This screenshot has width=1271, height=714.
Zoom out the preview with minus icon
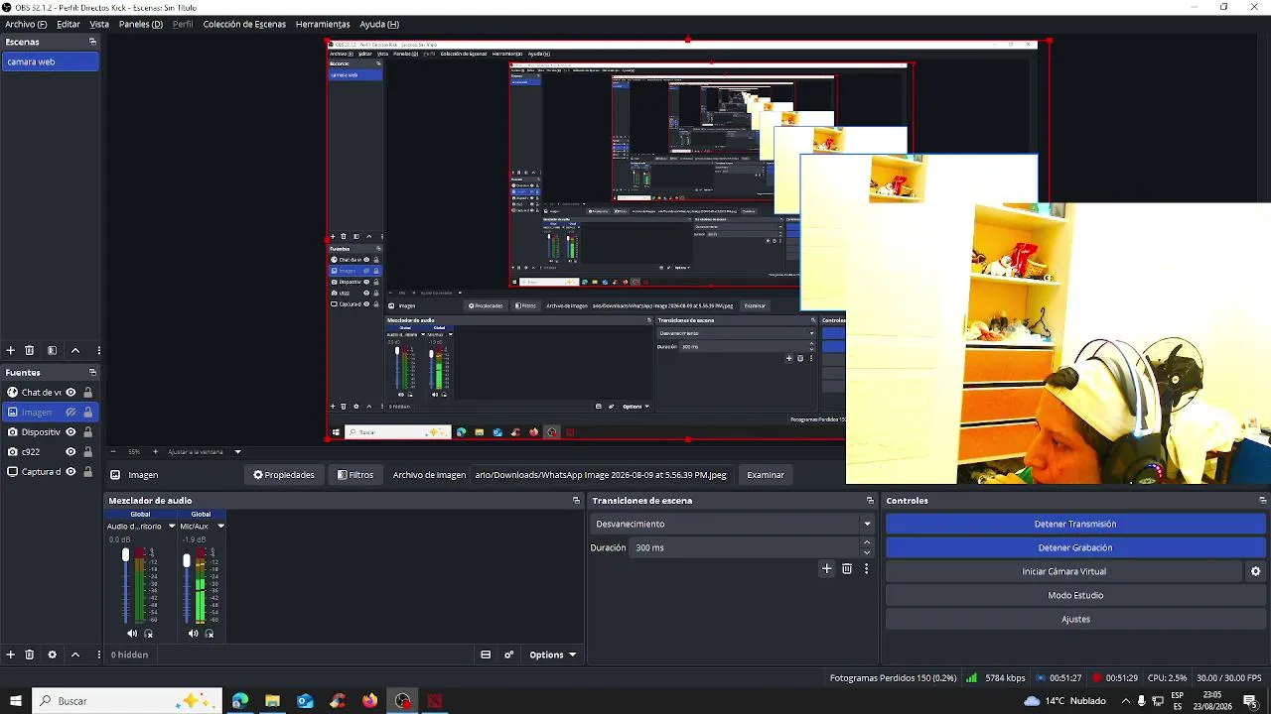coord(112,451)
